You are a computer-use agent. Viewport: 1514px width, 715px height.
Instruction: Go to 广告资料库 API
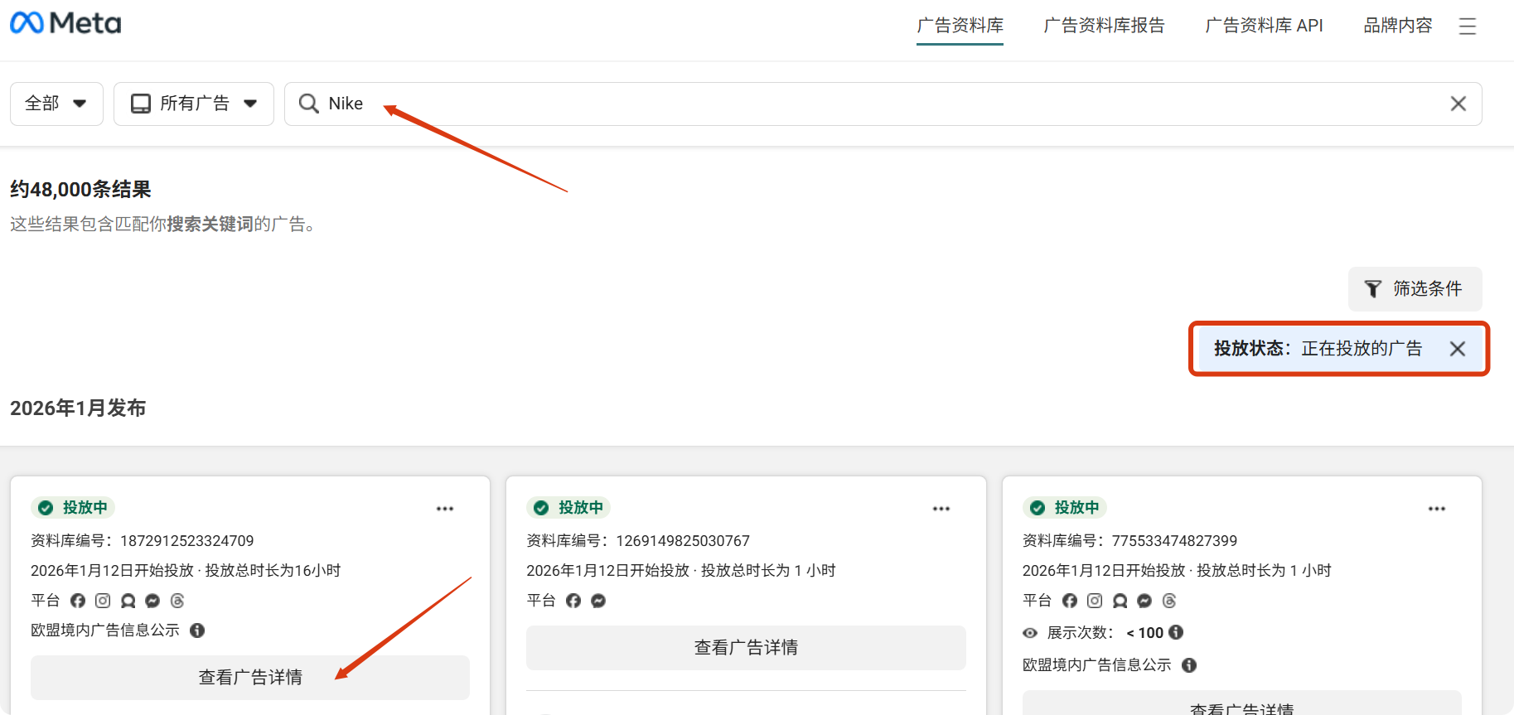point(1264,26)
